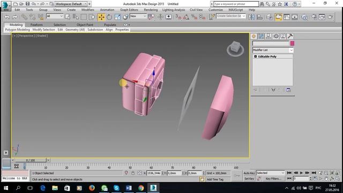343x193 pixels.
Task: Open the Polygon Modeling ribbon panel
Action: pyautogui.click(x=18, y=29)
